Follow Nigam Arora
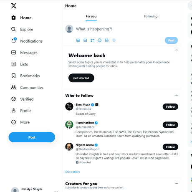The width and height of the screenshot is (192, 192). point(170,147)
